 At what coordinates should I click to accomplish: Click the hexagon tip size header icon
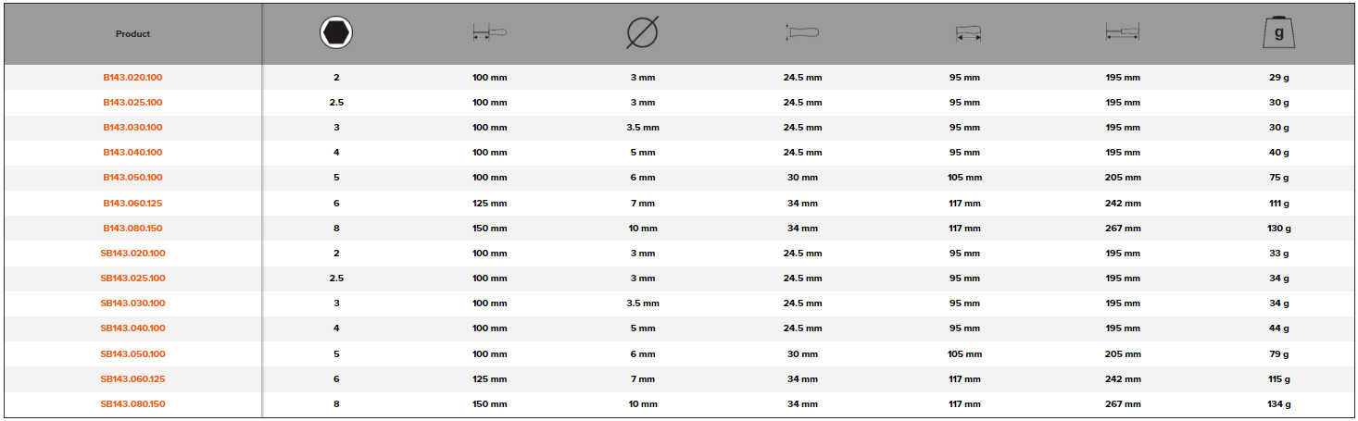(x=336, y=33)
